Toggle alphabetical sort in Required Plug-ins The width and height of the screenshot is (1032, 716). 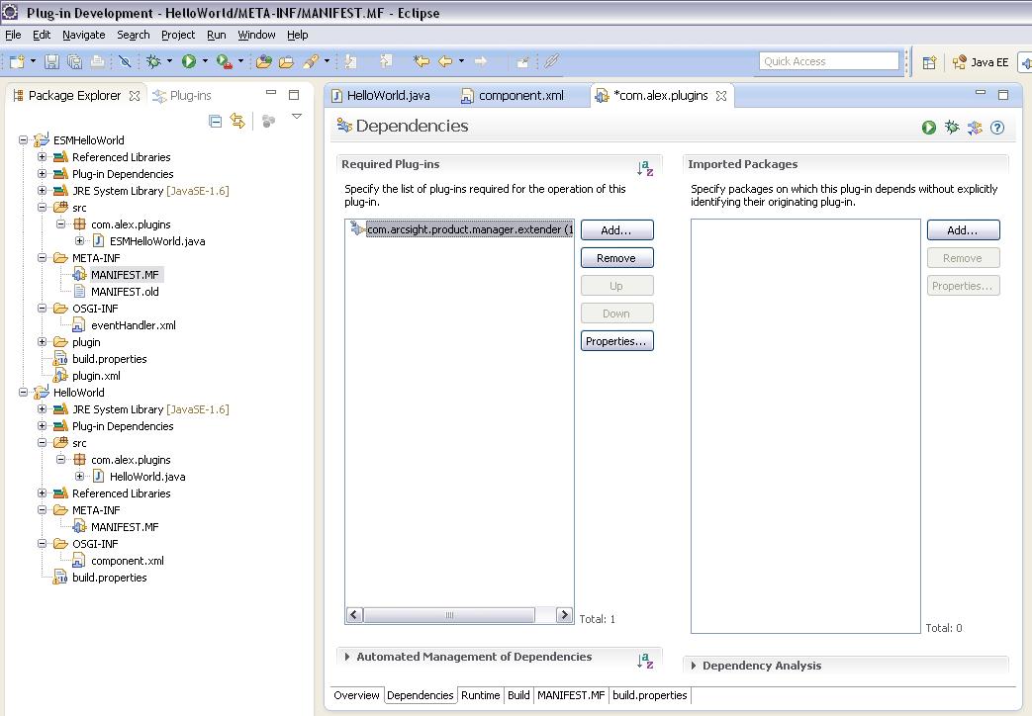645,168
